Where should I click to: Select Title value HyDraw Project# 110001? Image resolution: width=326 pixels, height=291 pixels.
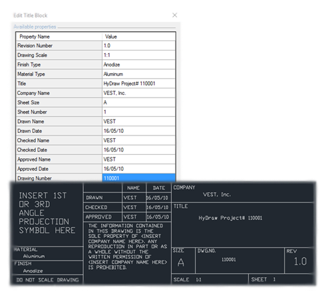[x=139, y=84]
